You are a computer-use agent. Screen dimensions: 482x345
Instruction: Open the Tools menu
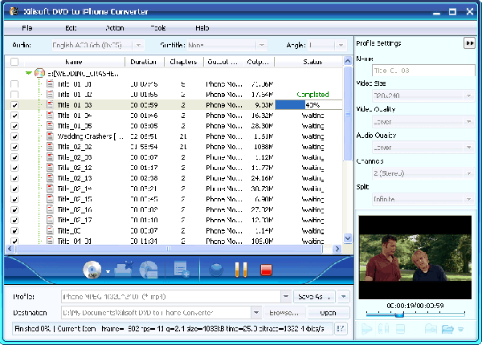point(158,28)
